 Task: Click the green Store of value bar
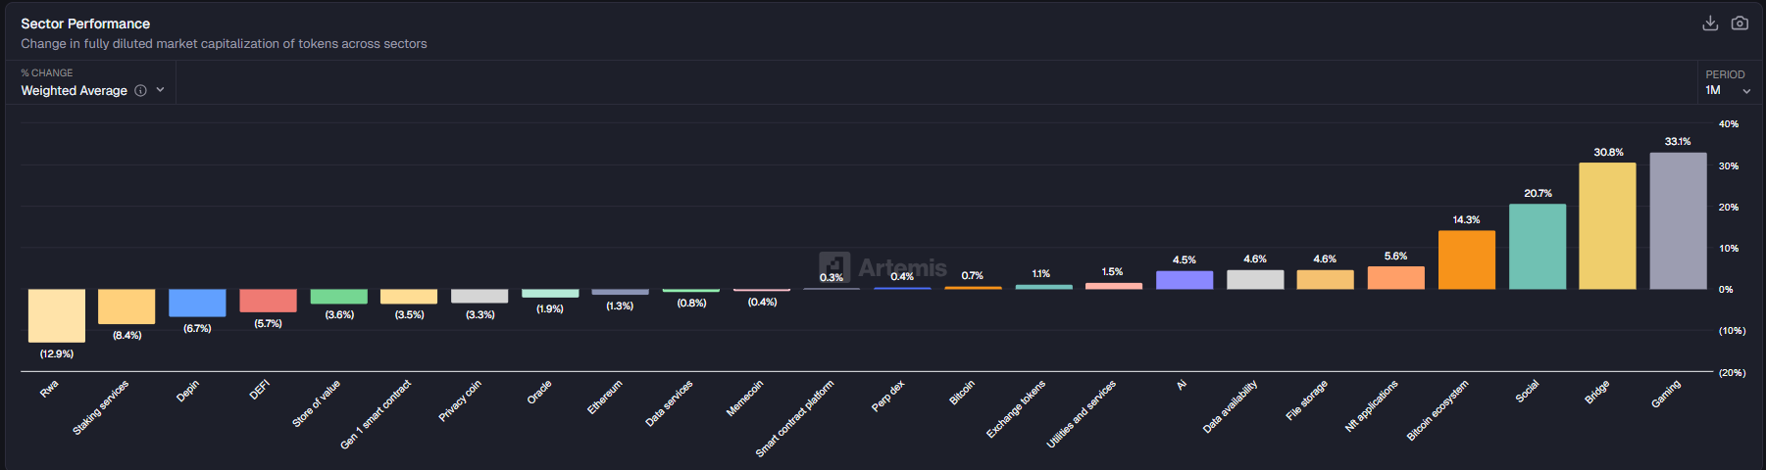338,297
